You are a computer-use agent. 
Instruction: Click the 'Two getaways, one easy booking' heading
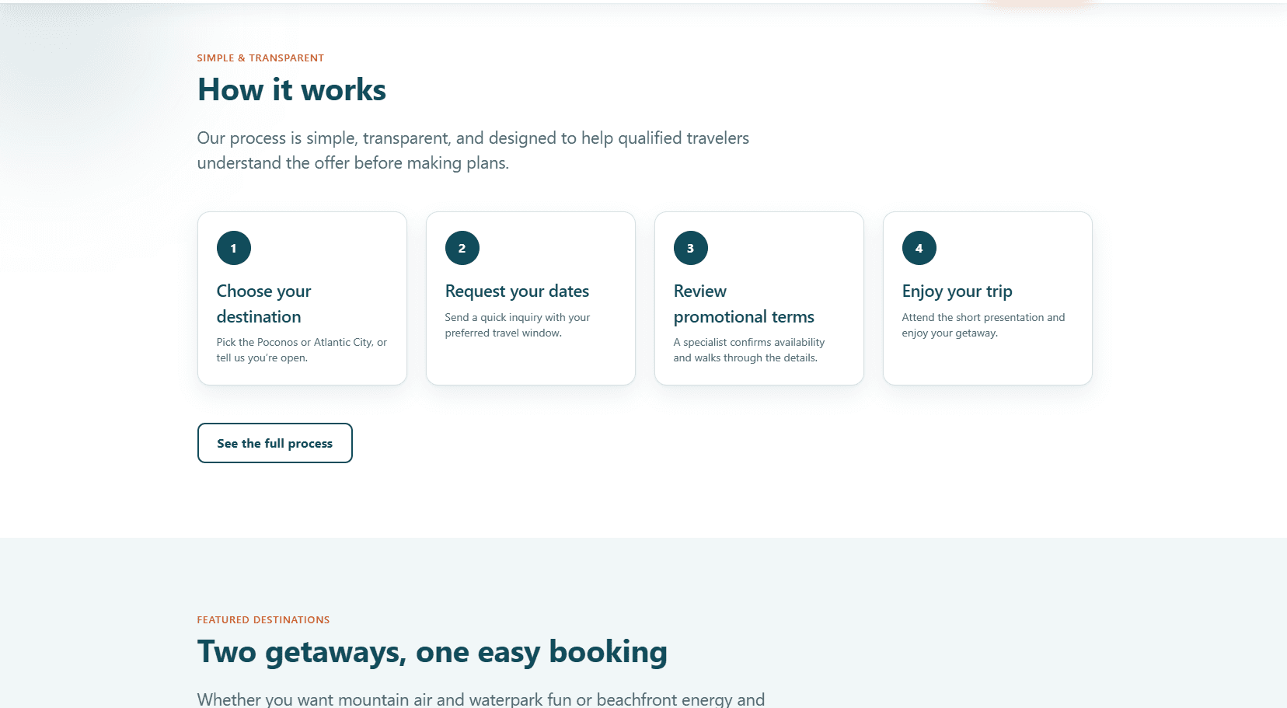tap(432, 652)
